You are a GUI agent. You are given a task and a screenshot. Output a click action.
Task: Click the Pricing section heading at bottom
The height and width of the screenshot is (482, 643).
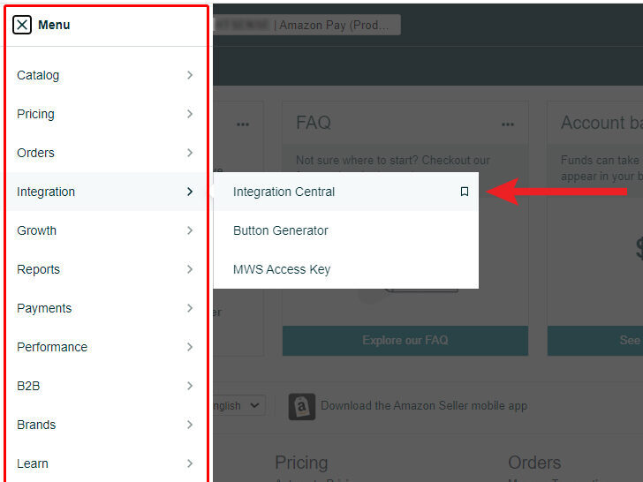301,463
